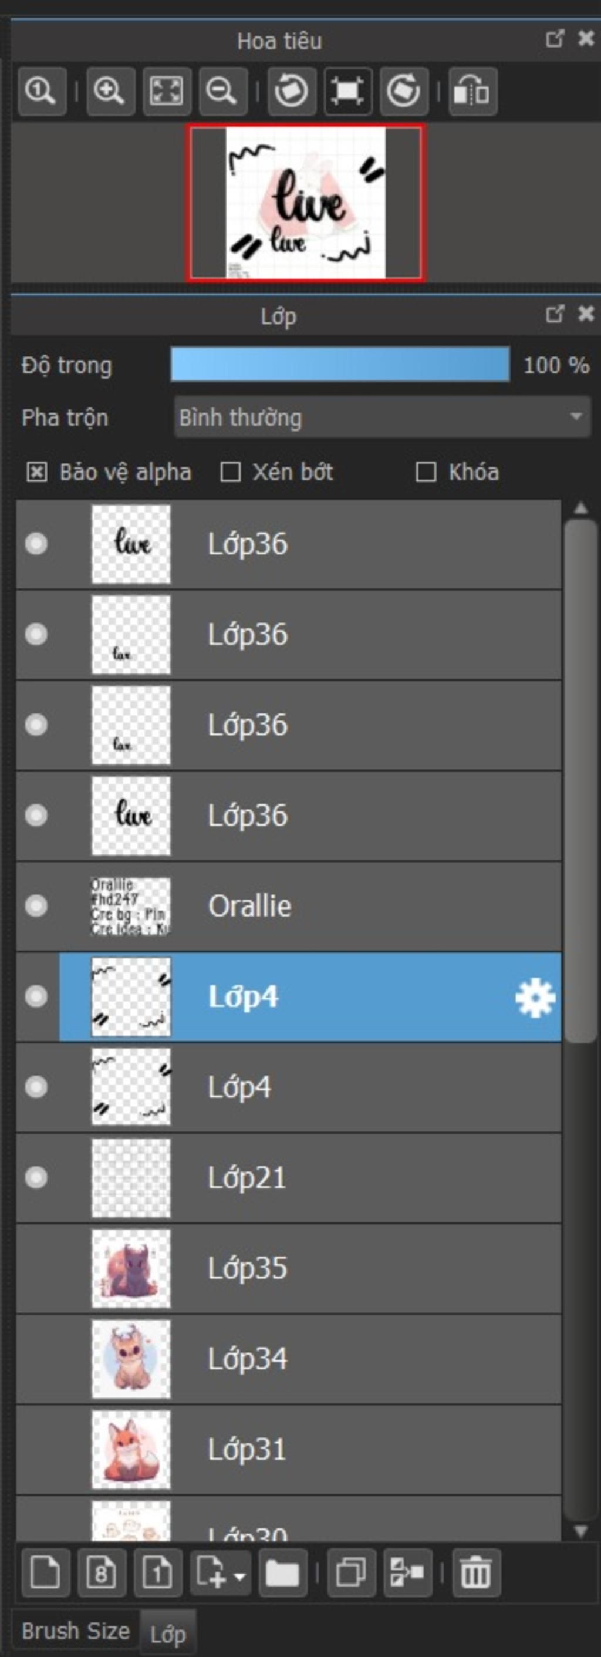Open the add layer dropdown arrow
This screenshot has height=1657, width=601.
click(240, 1577)
